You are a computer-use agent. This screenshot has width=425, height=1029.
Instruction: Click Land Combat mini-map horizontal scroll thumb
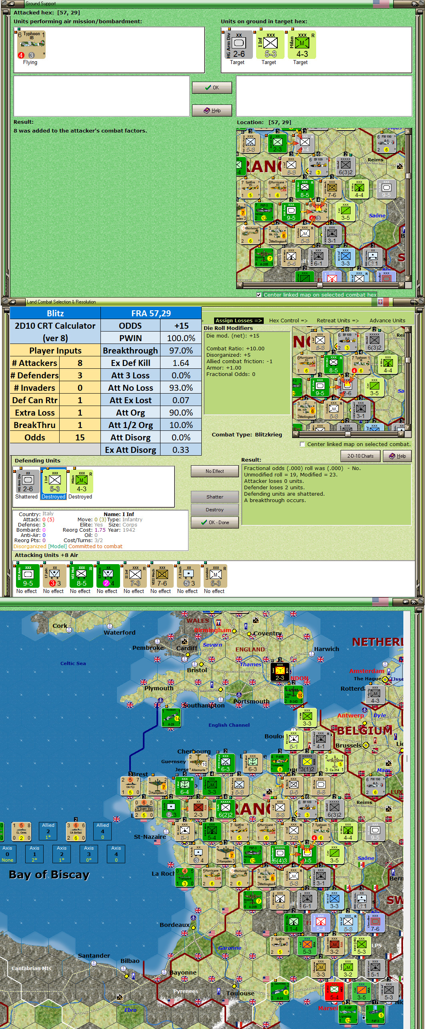pos(348,434)
